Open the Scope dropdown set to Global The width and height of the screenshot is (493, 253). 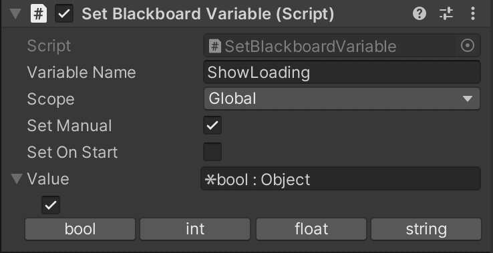click(x=342, y=99)
